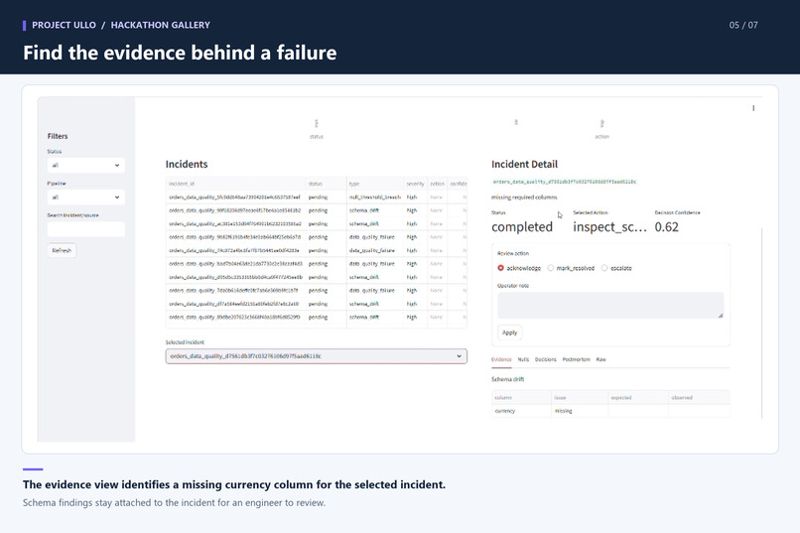Sort Incidents table by incident_id header
Viewport: 800px width, 533px height.
click(x=235, y=184)
